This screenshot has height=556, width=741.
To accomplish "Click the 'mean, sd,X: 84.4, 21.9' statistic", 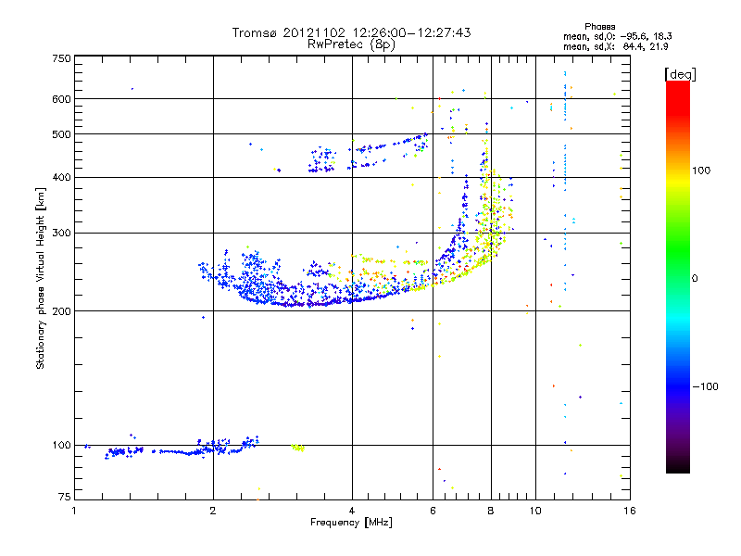I will coord(615,46).
